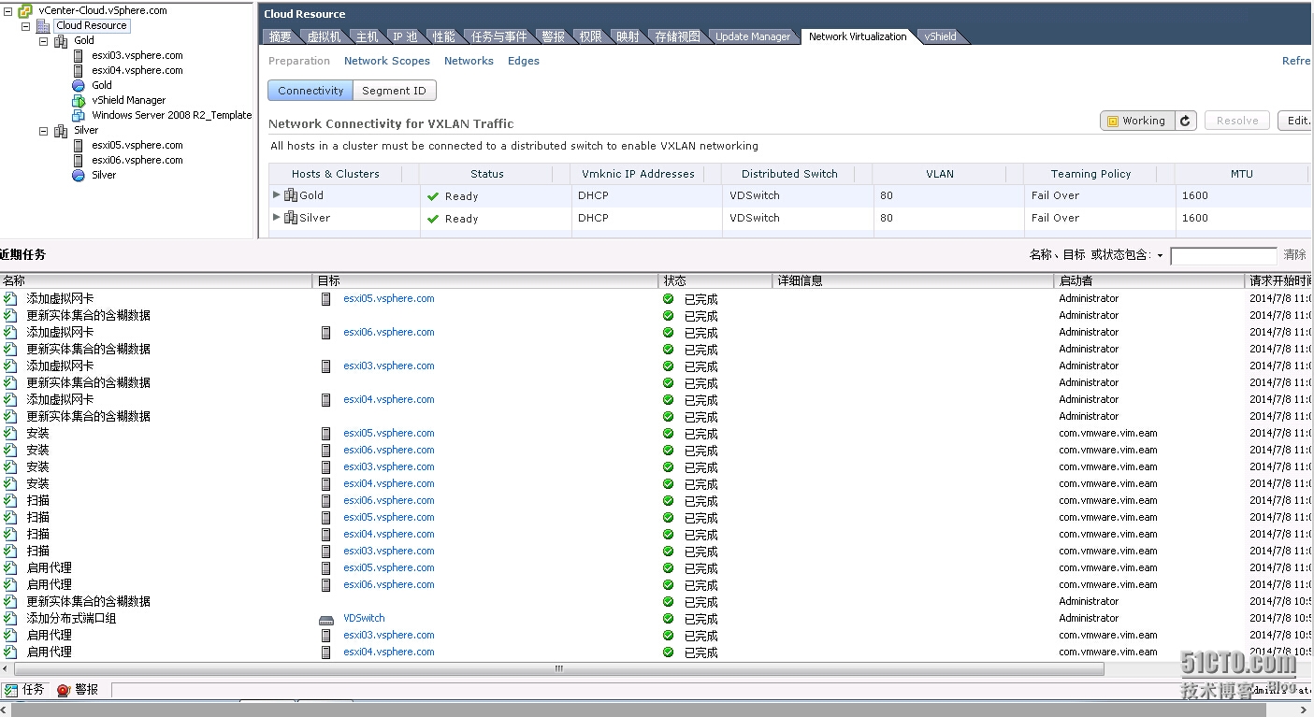1314x717 pixels.
Task: Select the Cloud Resource tree item
Action: click(91, 25)
